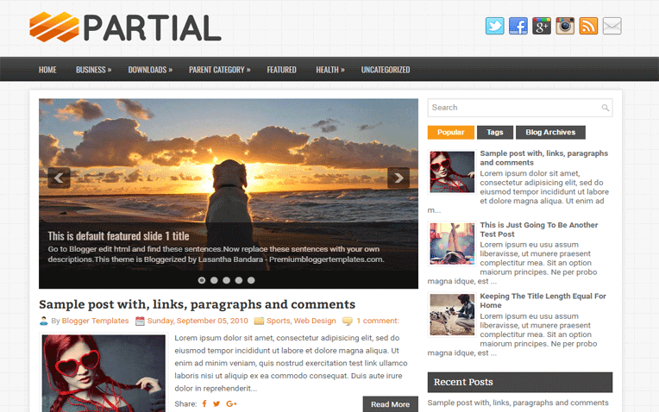Open sidebar title This is Just Going To Be Another Test Post

(x=539, y=229)
